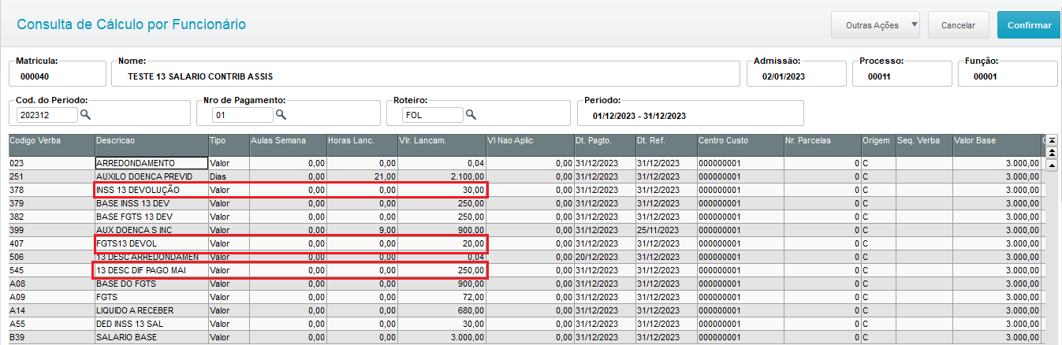Viewport: 1062px width, 345px height.
Task: Jump to first grid row arrow button
Action: tap(1052, 140)
